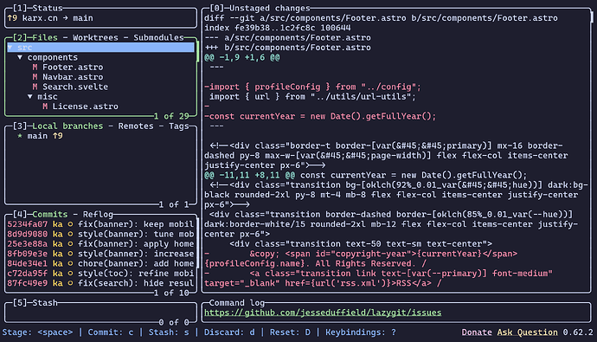
Task: Switch to Local branches tab
Action: [67, 126]
